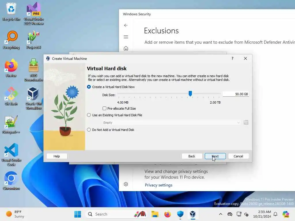Click the browse disk file icon beside Empty

246,123
